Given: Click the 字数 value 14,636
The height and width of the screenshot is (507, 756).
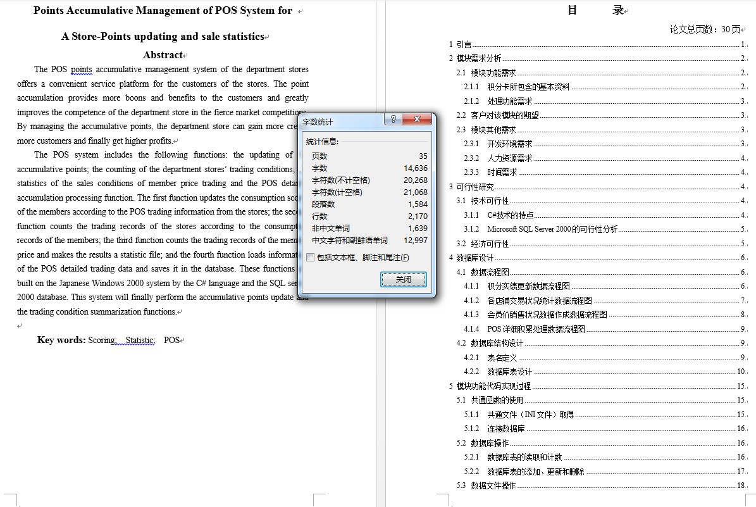Looking at the screenshot, I should point(416,168).
